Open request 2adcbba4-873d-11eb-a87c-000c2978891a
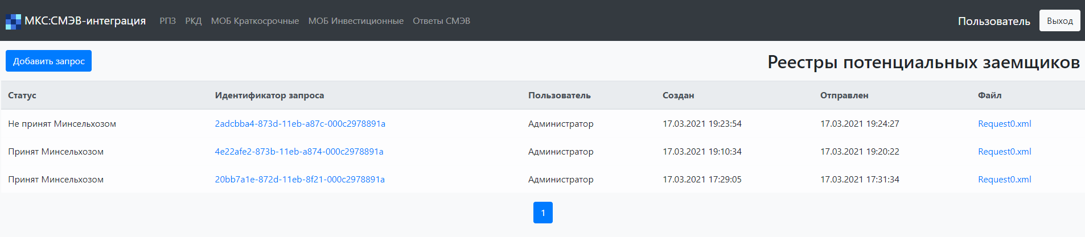1085x237 pixels. (x=300, y=124)
